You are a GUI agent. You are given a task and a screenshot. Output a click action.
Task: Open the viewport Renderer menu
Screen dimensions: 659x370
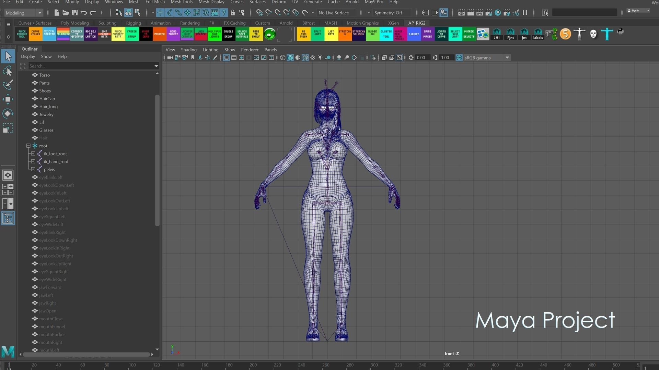(x=250, y=50)
